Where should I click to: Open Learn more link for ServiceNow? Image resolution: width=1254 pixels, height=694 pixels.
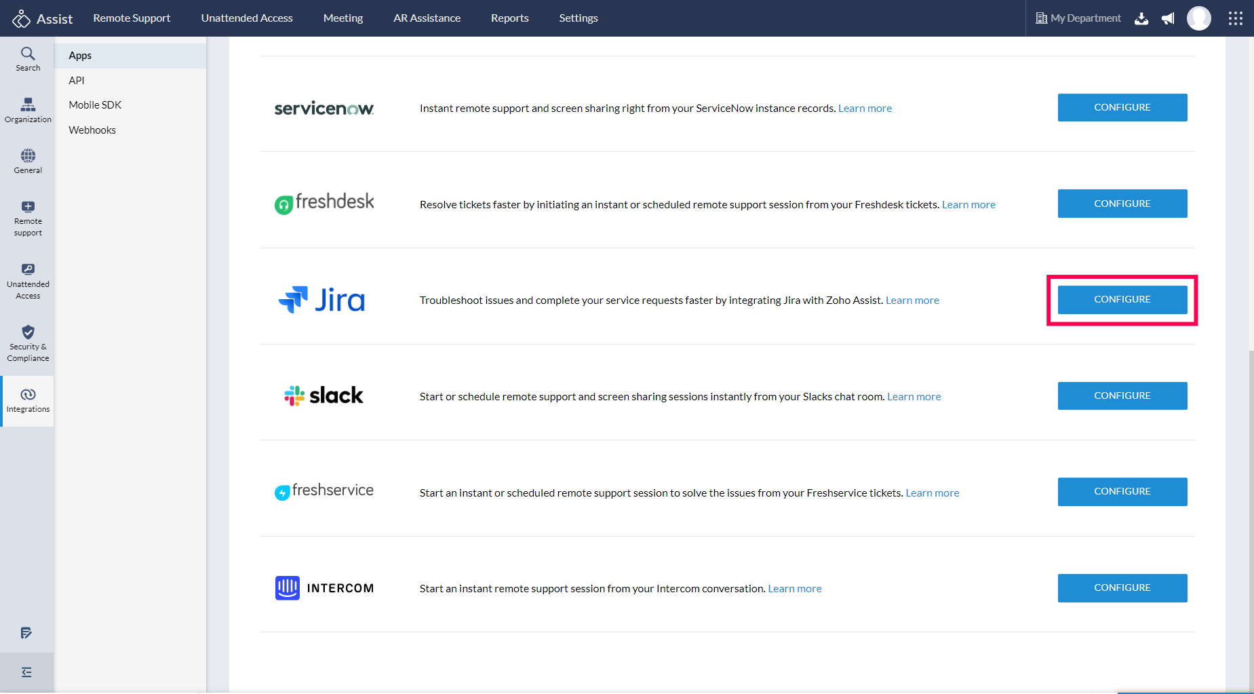865,109
